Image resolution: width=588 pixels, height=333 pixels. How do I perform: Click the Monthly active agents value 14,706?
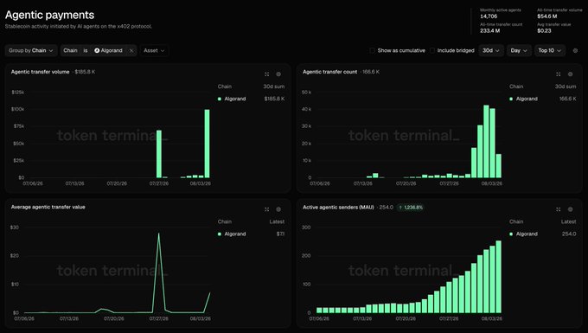pyautogui.click(x=489, y=16)
